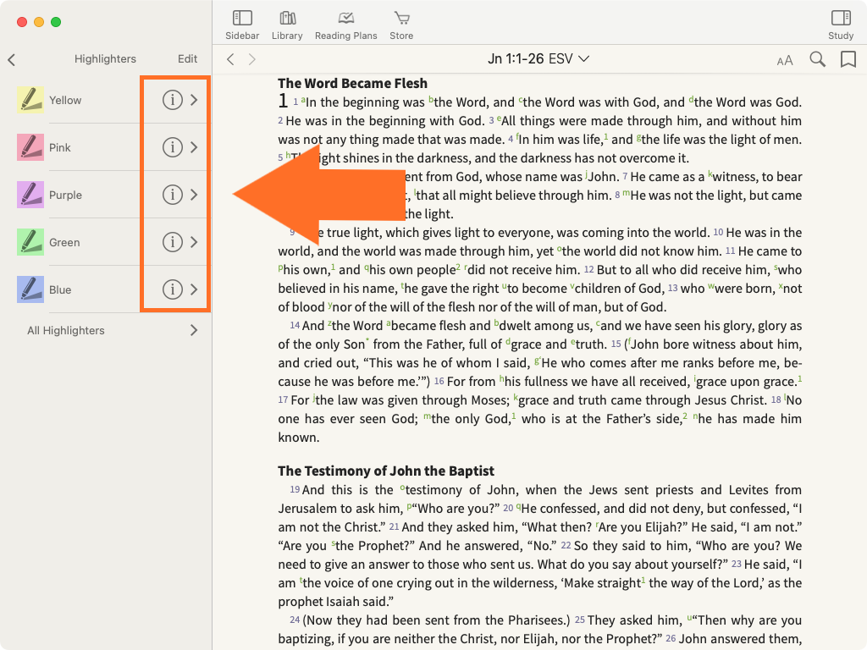Toggle the Sidebar panel icon
Image resolution: width=867 pixels, height=650 pixels.
click(x=242, y=24)
